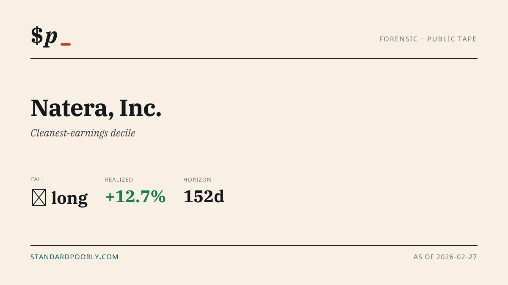Click the bottom horizontal divider line
The image size is (508, 285).
click(x=254, y=245)
